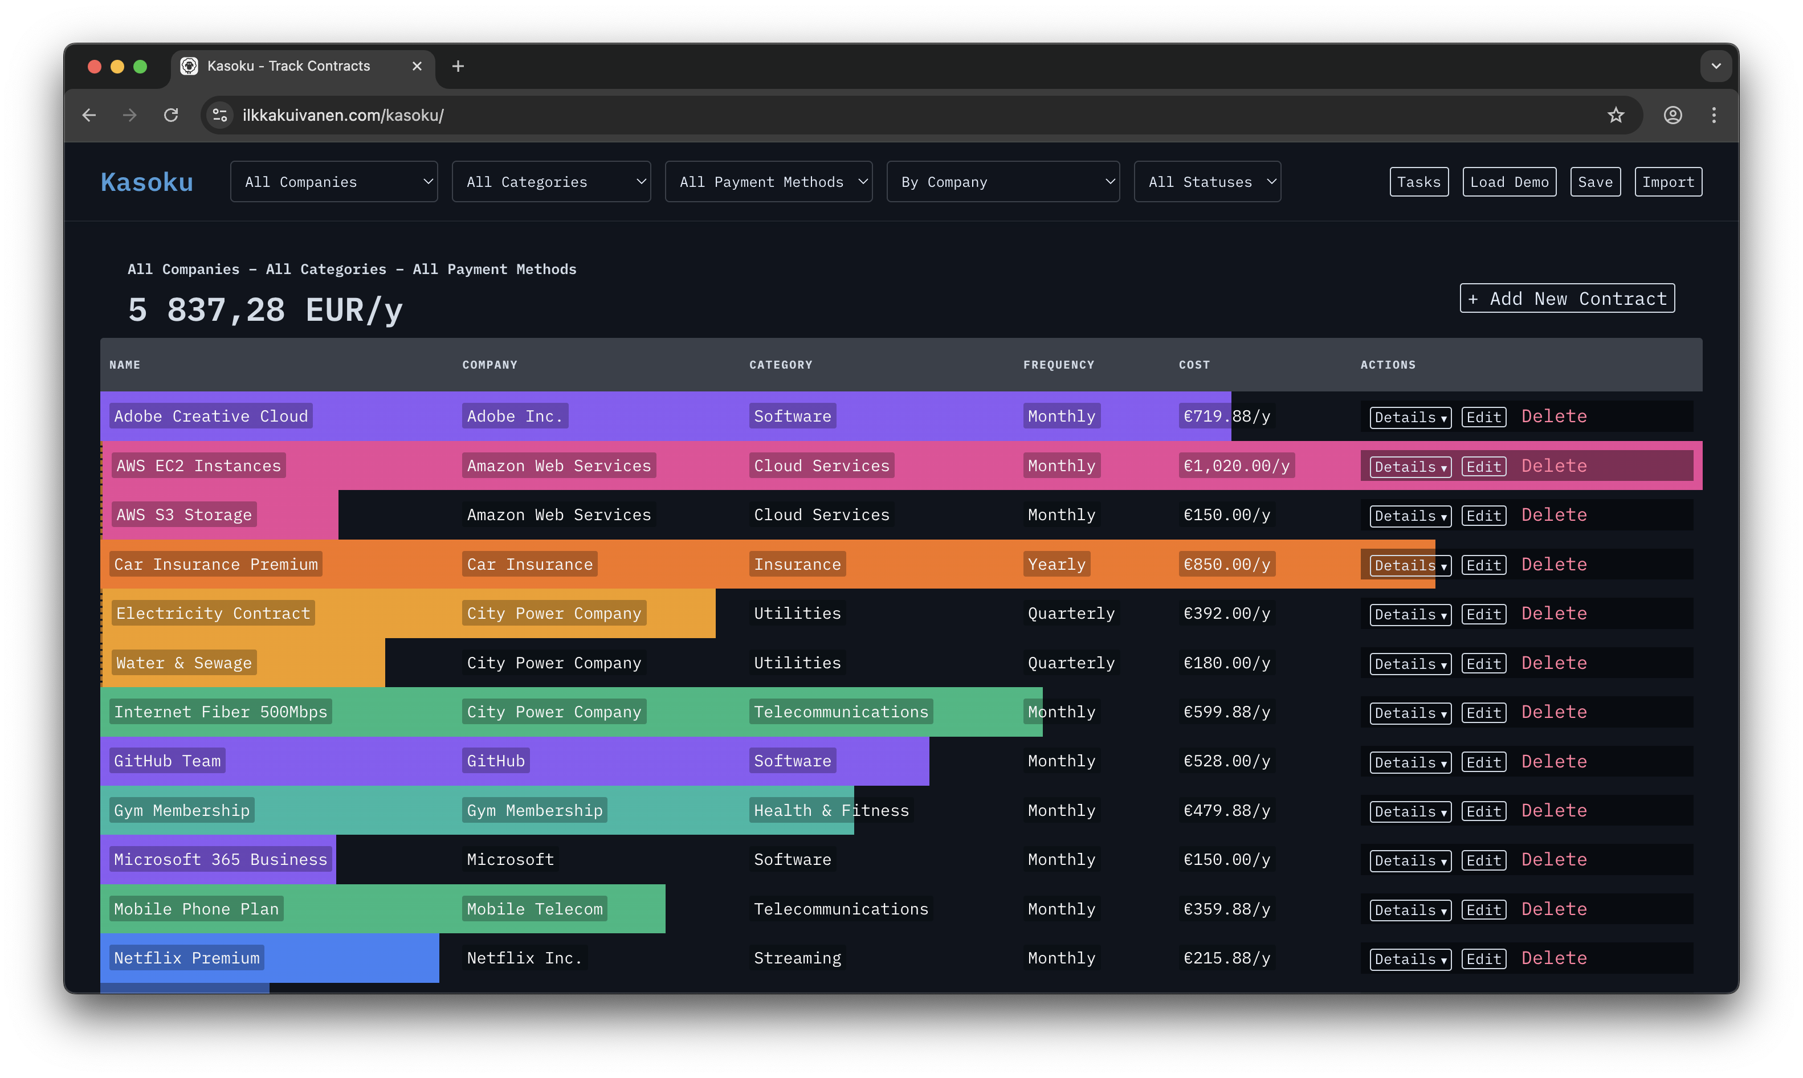Open the browser profile icon
Screen dimensions: 1803x1078
pyautogui.click(x=1673, y=115)
